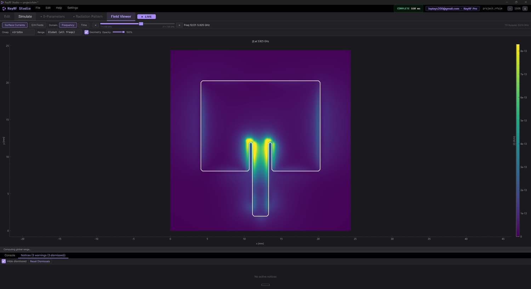
Task: Maximize the RayRF Studio window
Action: (516, 2)
